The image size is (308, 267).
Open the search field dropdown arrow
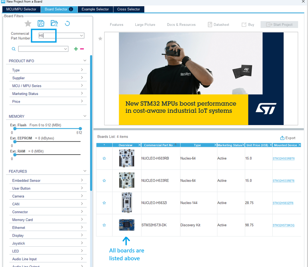click(x=65, y=49)
